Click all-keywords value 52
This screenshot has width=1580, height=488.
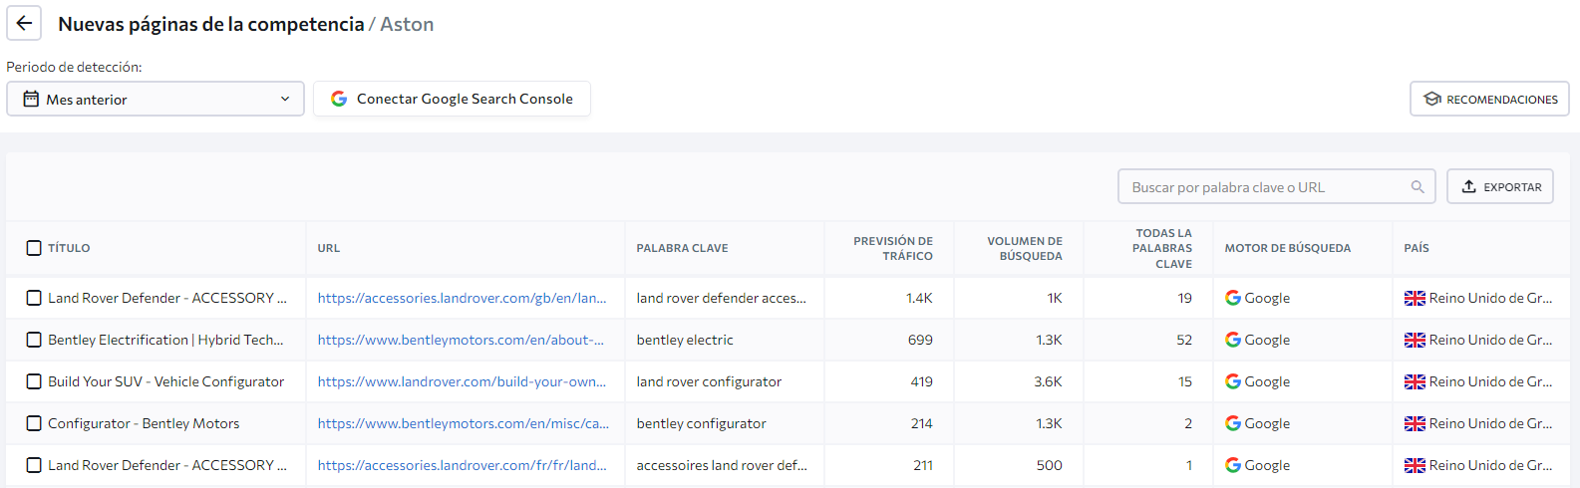coord(1184,340)
